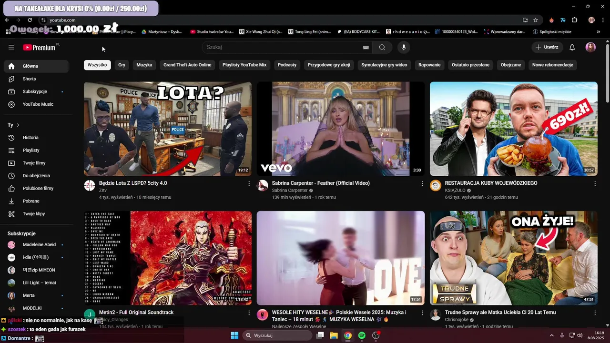Open more options for Feather video
Image resolution: width=610 pixels, height=343 pixels.
click(422, 183)
